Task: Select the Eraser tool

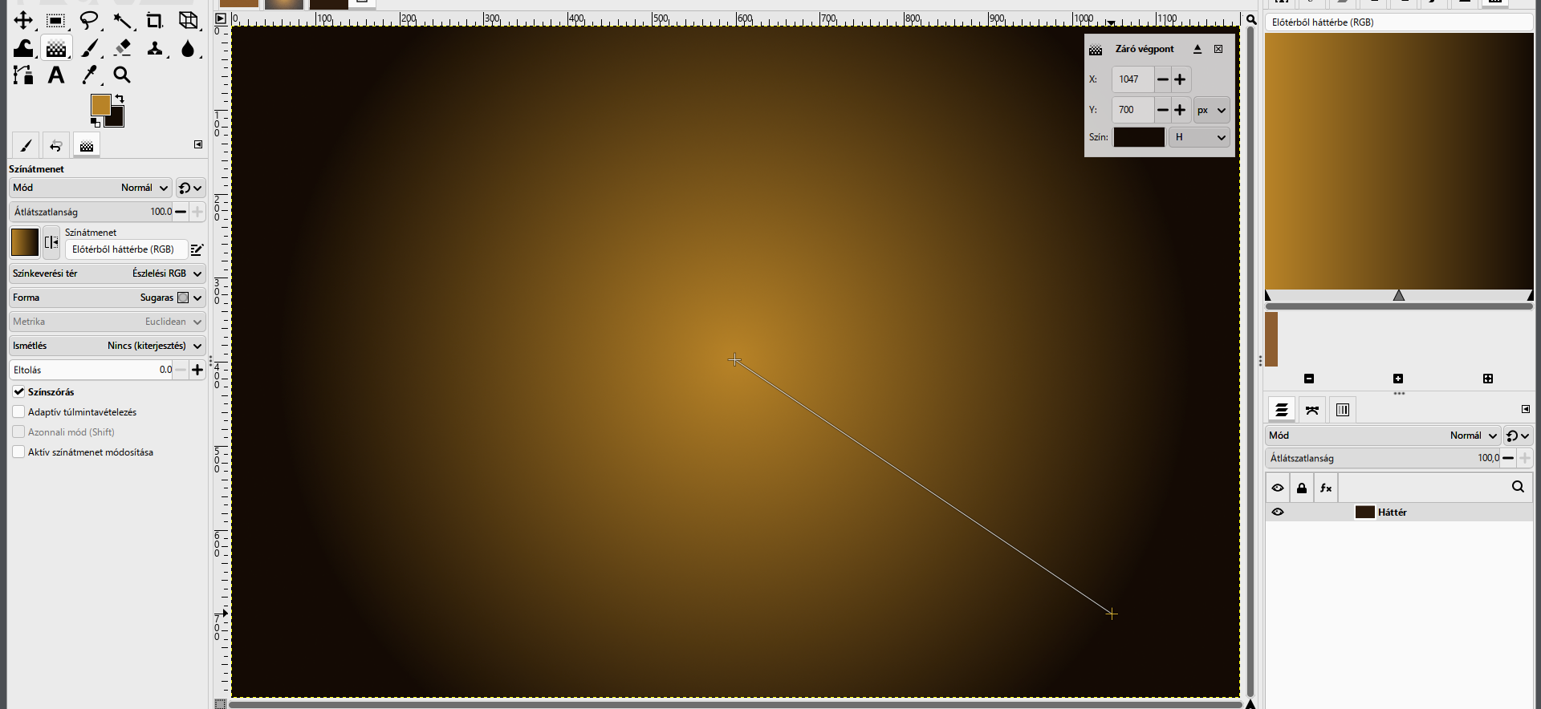Action: (x=122, y=48)
